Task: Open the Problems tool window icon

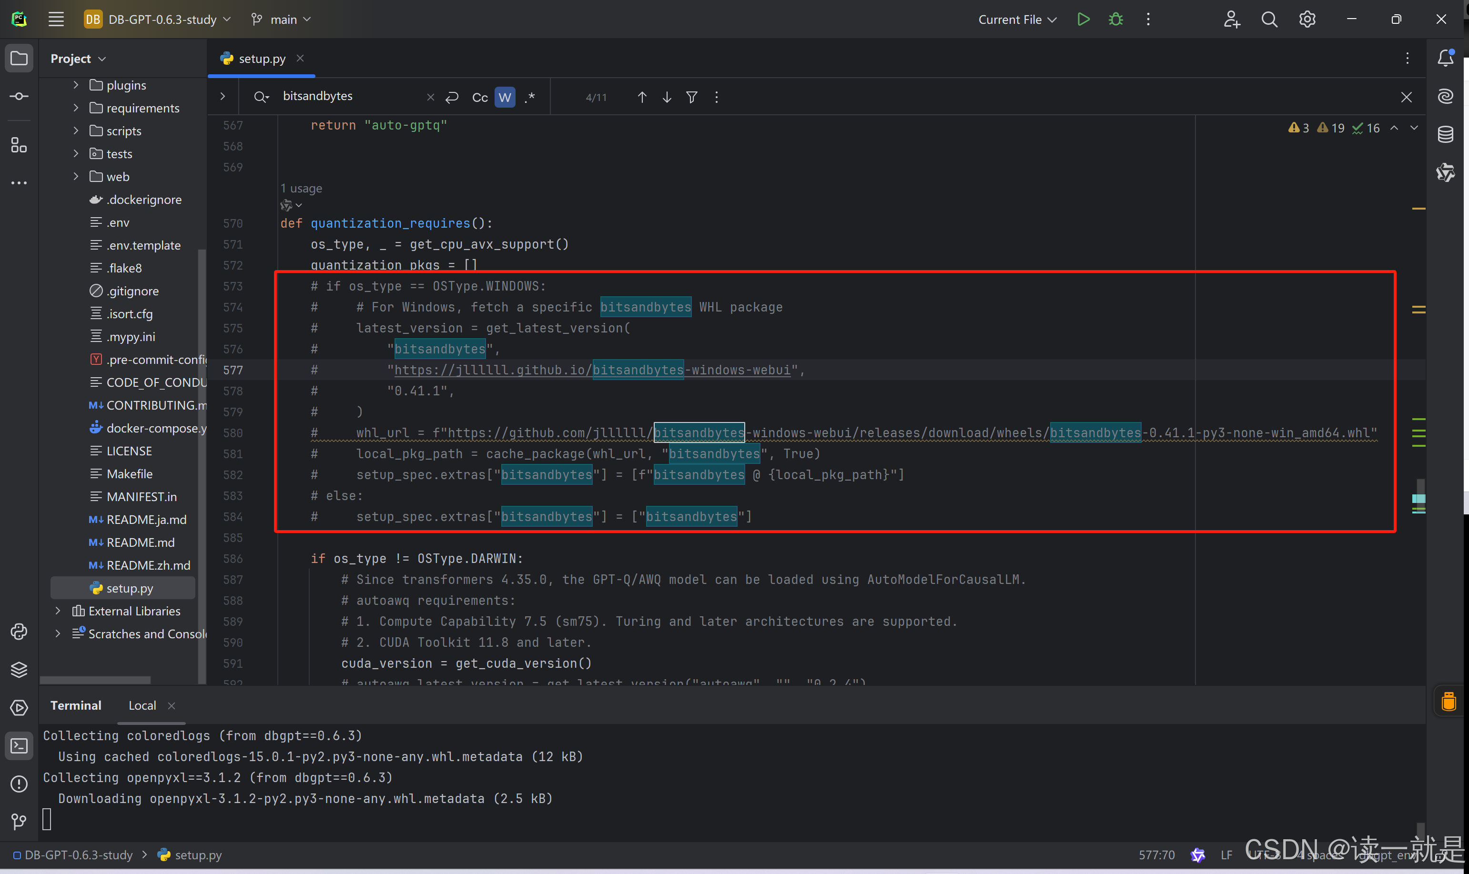Action: point(19,784)
